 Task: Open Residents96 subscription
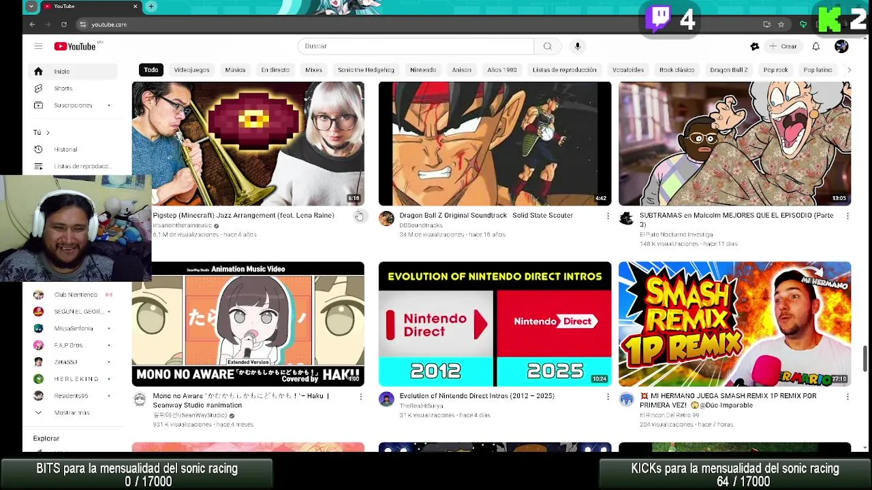coord(74,396)
